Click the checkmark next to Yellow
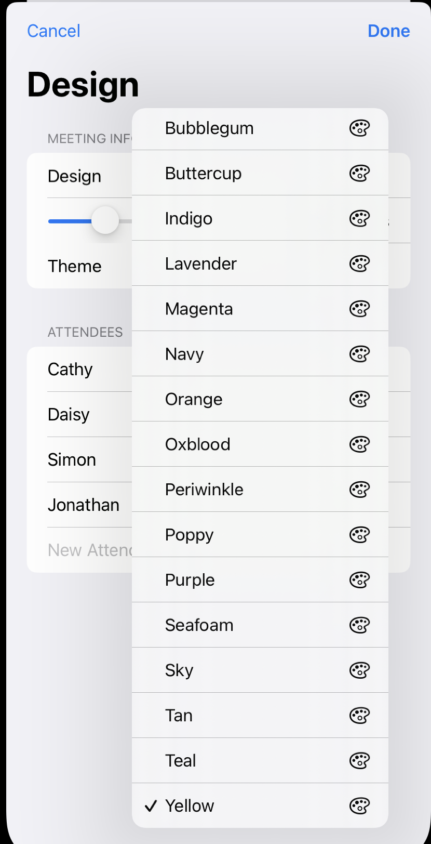 (151, 806)
